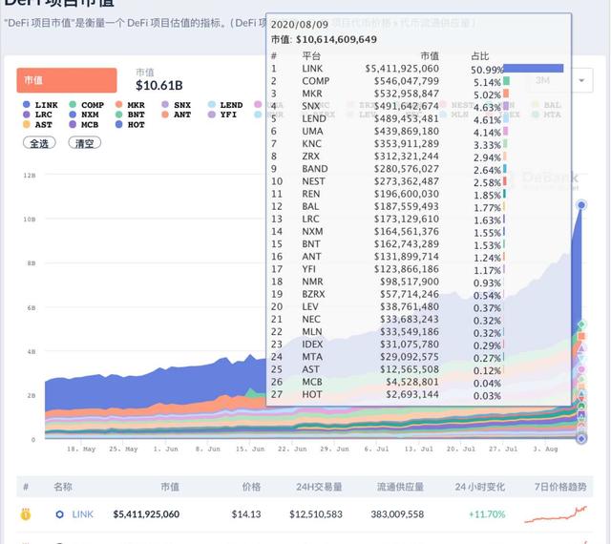
Task: Sort table by 名称 column header
Action: coord(63,487)
